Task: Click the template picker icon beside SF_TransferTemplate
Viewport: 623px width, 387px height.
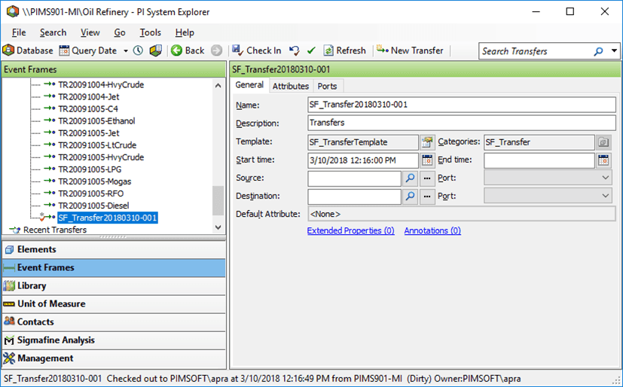Action: tap(427, 142)
